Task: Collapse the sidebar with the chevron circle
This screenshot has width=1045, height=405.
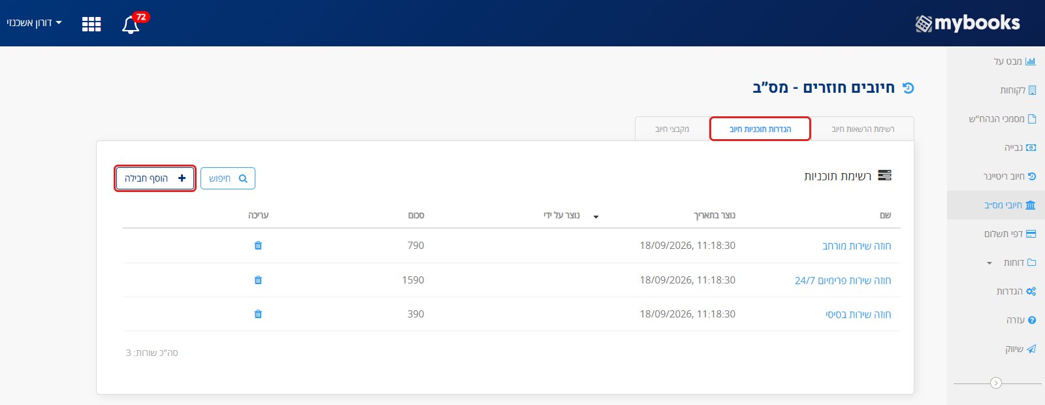Action: (x=996, y=383)
